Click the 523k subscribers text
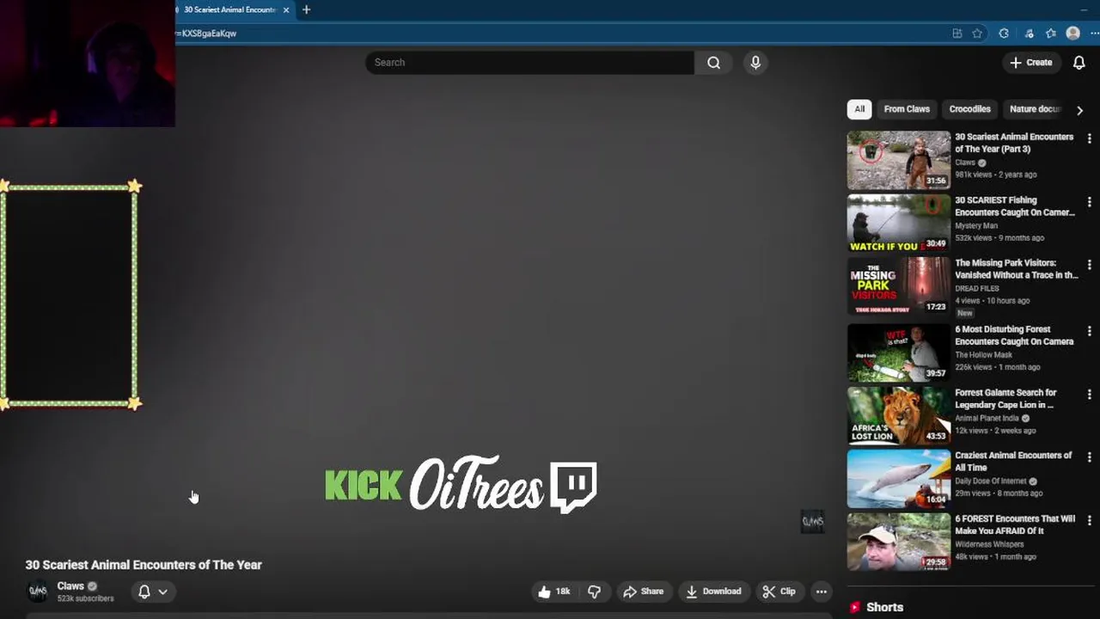 pos(85,598)
